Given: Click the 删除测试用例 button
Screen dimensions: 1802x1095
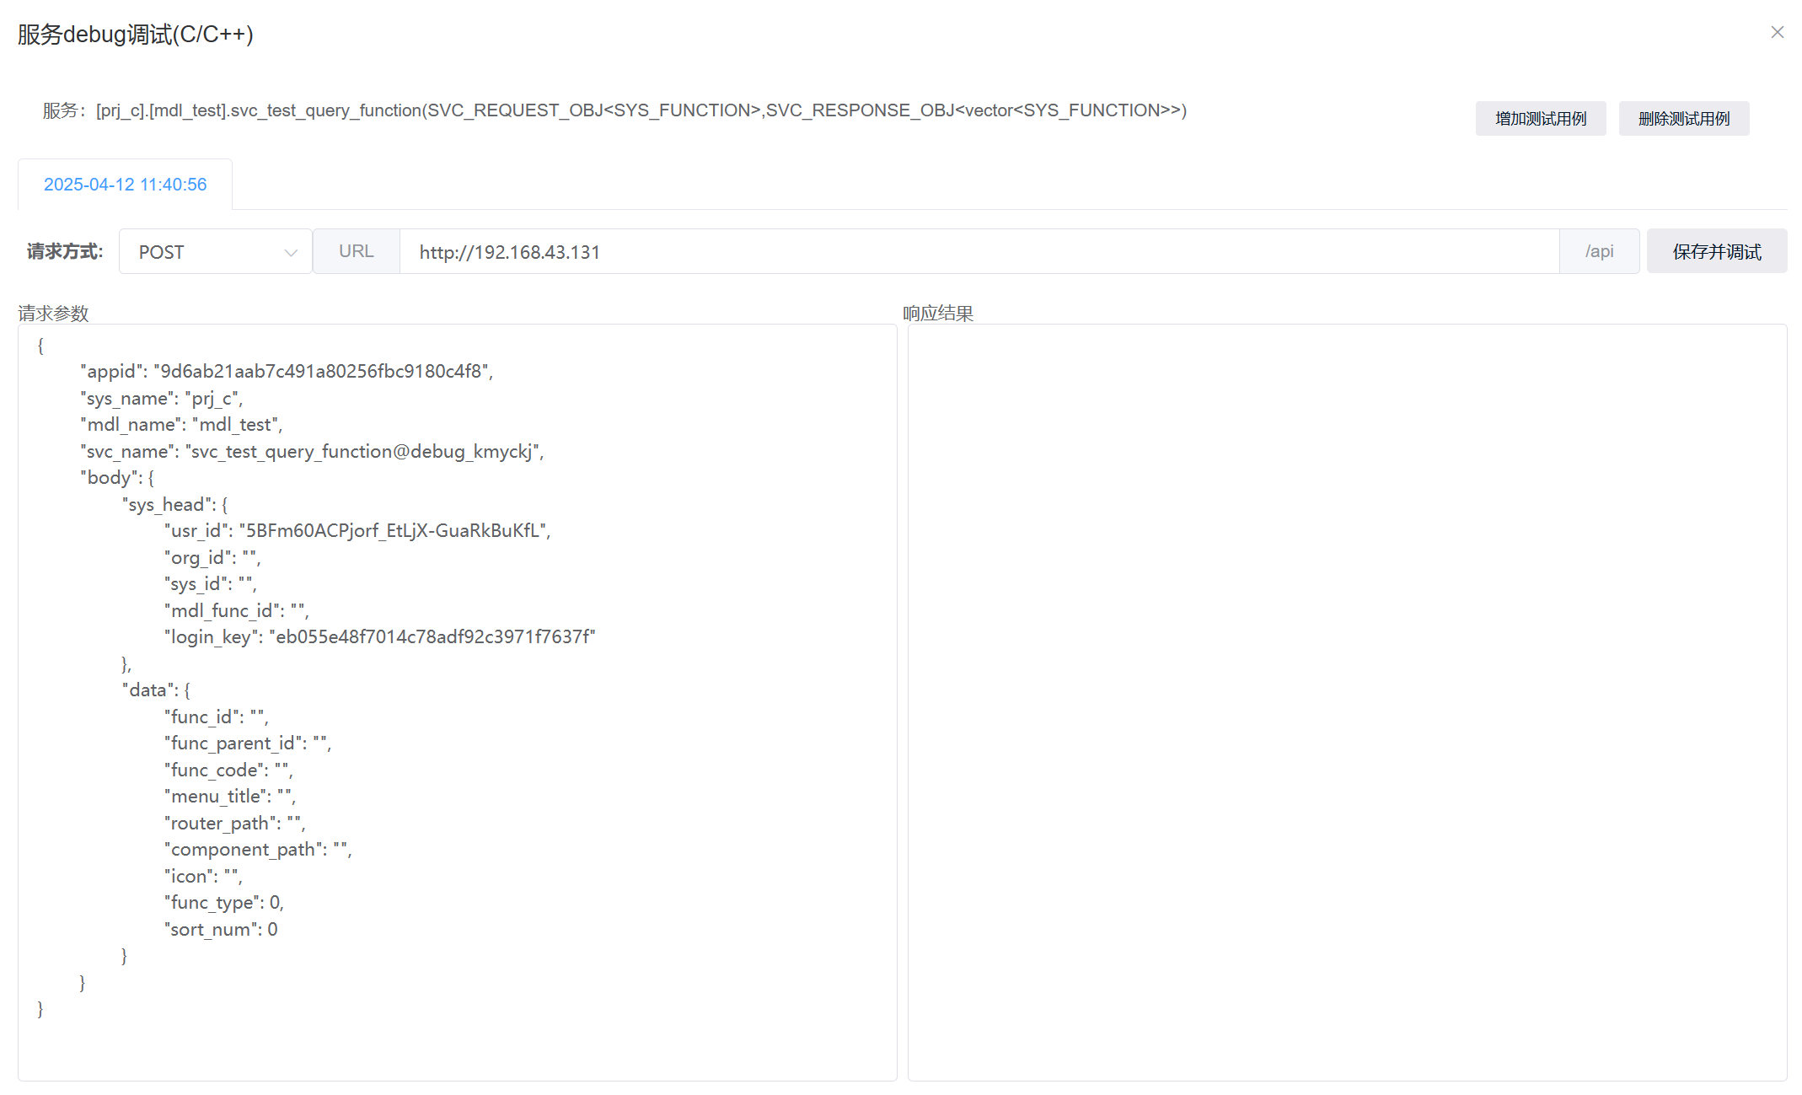Looking at the screenshot, I should point(1683,119).
